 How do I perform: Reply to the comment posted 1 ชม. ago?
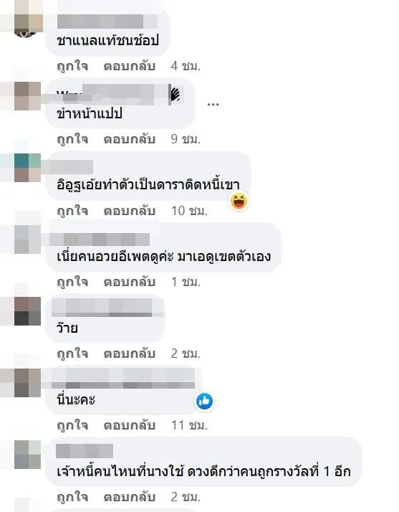tap(129, 282)
